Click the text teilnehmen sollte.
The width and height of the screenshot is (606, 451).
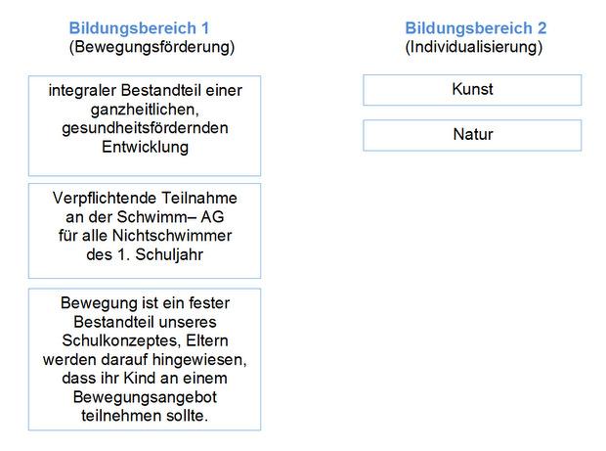145,416
